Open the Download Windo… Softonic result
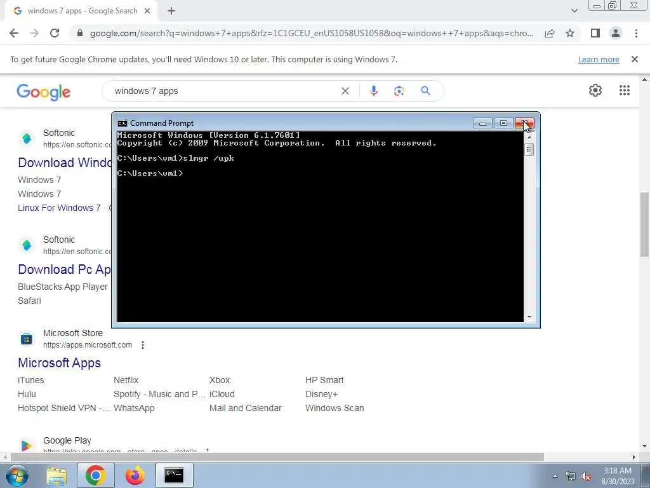The image size is (650, 488). [x=65, y=162]
